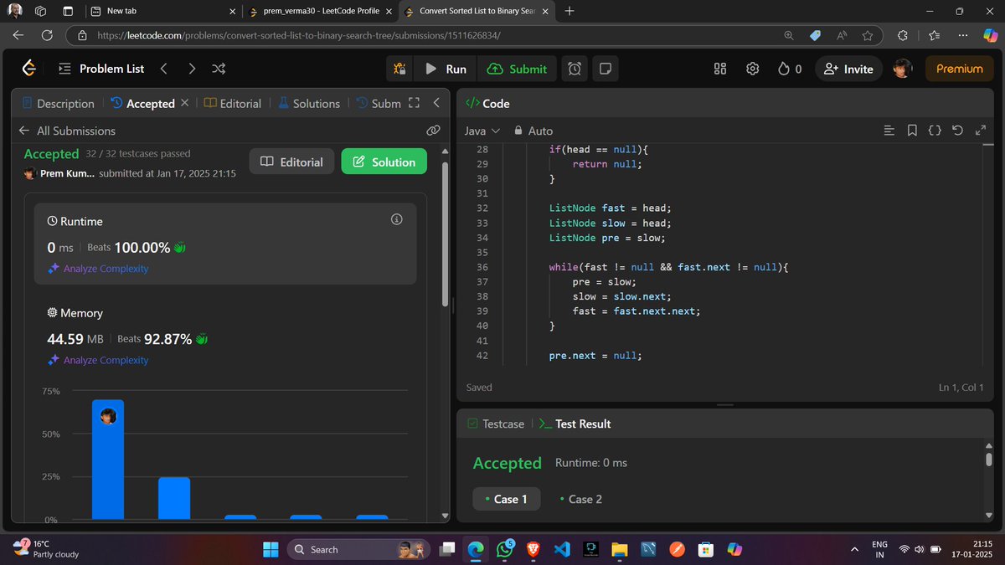The width and height of the screenshot is (1005, 565).
Task: Expand the left panel fullscreen icon
Action: [x=414, y=103]
